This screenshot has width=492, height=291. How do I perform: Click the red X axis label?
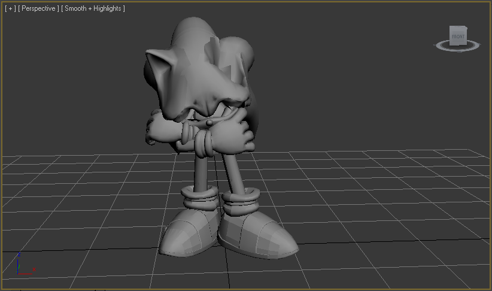click(x=34, y=270)
